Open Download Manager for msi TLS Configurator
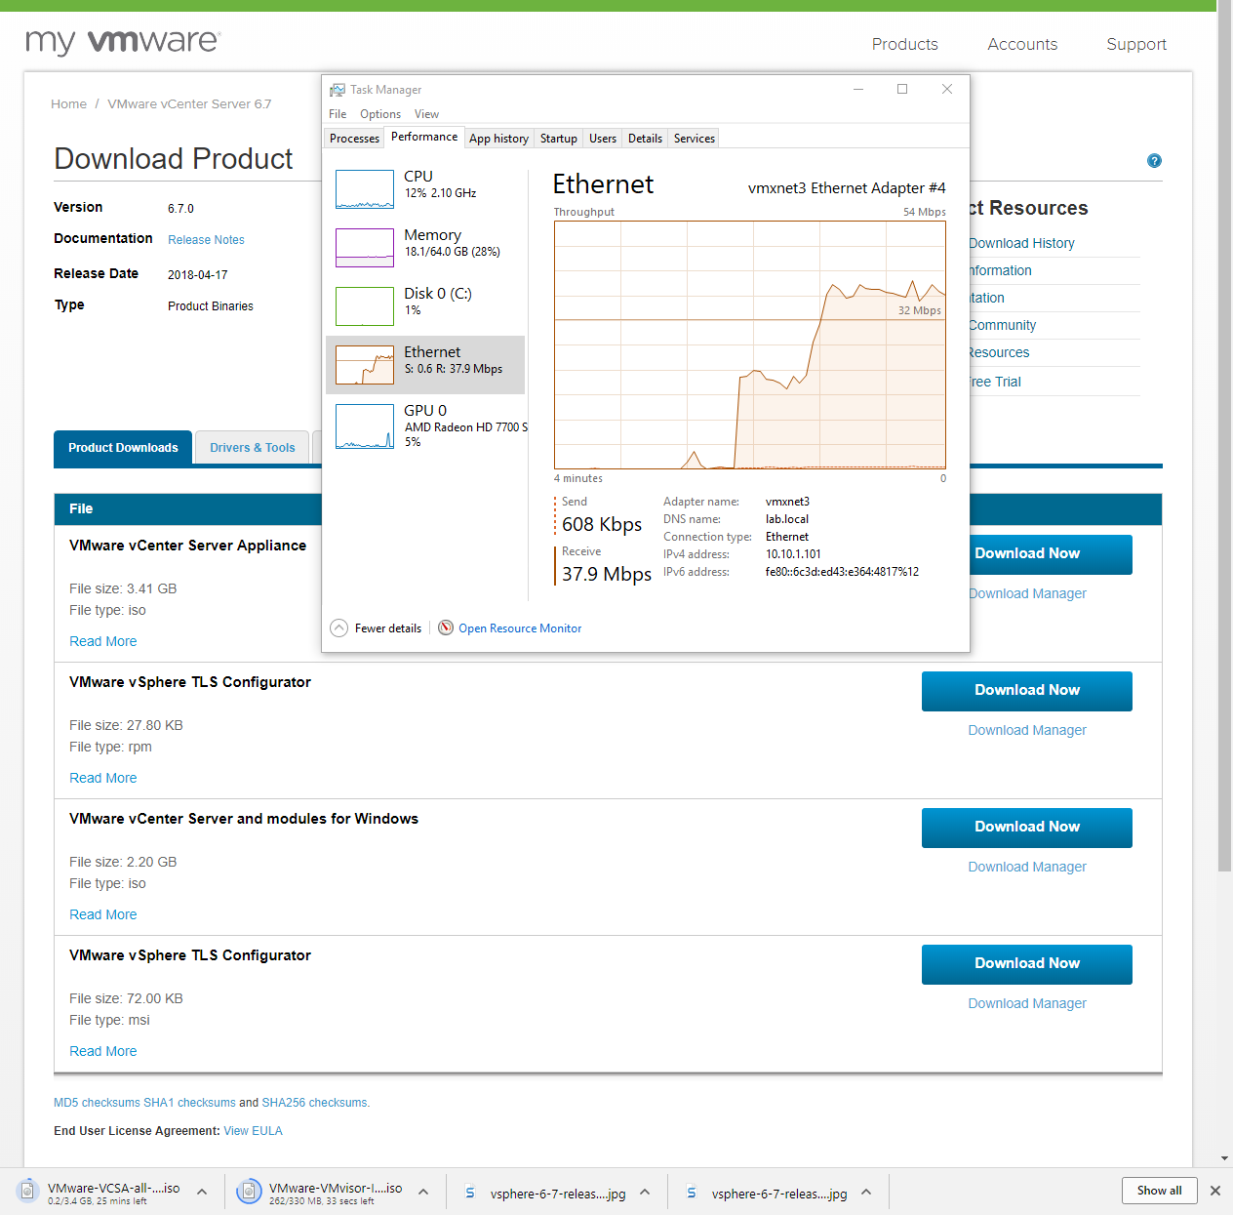The width and height of the screenshot is (1233, 1215). [1027, 1003]
